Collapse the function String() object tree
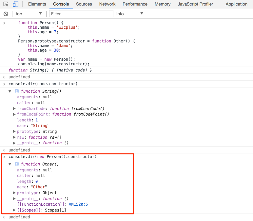The width and height of the screenshot is (253, 221). pyautogui.click(x=10, y=91)
